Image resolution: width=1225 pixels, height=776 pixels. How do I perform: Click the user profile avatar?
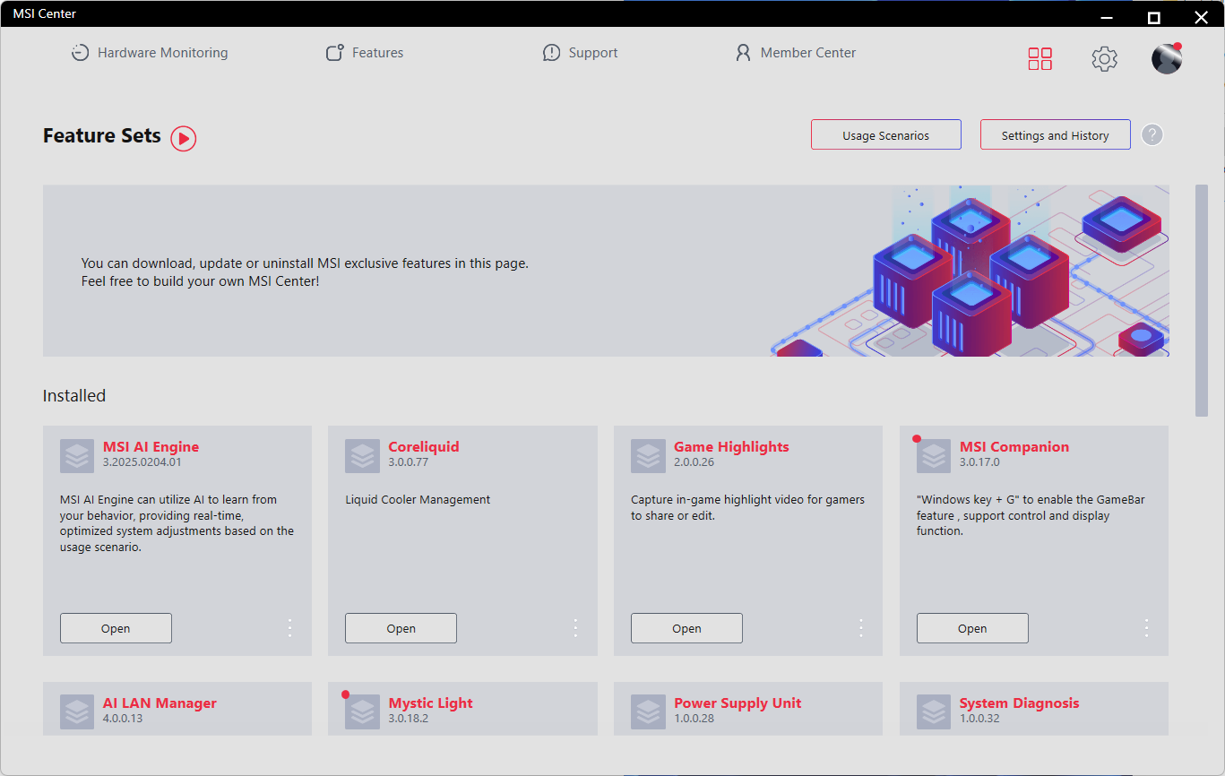[1167, 59]
